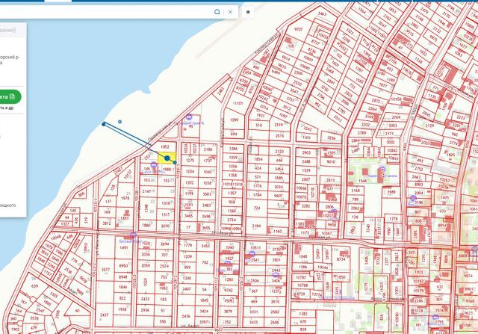Click parcel 1052 above the yellow parcel

pos(164,147)
